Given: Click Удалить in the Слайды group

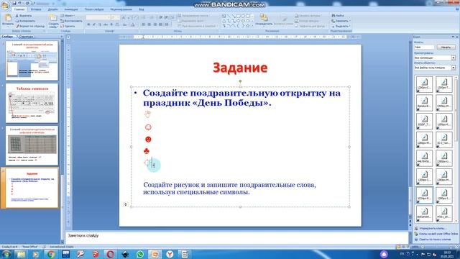Looking at the screenshot, I should coord(68,26).
